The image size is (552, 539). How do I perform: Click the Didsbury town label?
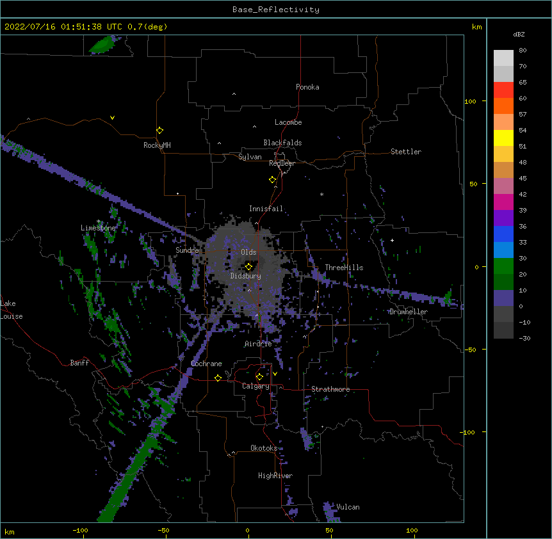coord(246,276)
